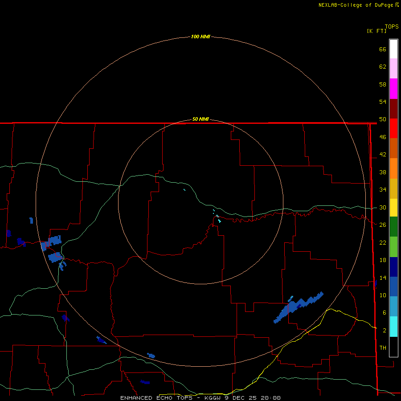Click the medium blue legend swatch
Image resolution: width=401 pixels, height=401 pixels.
393,286
